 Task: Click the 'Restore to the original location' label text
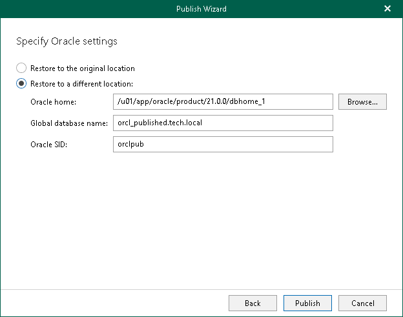coord(82,68)
